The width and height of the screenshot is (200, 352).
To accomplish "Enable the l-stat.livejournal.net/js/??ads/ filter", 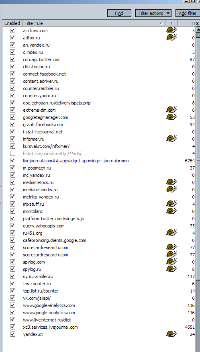I will pos(12,153).
